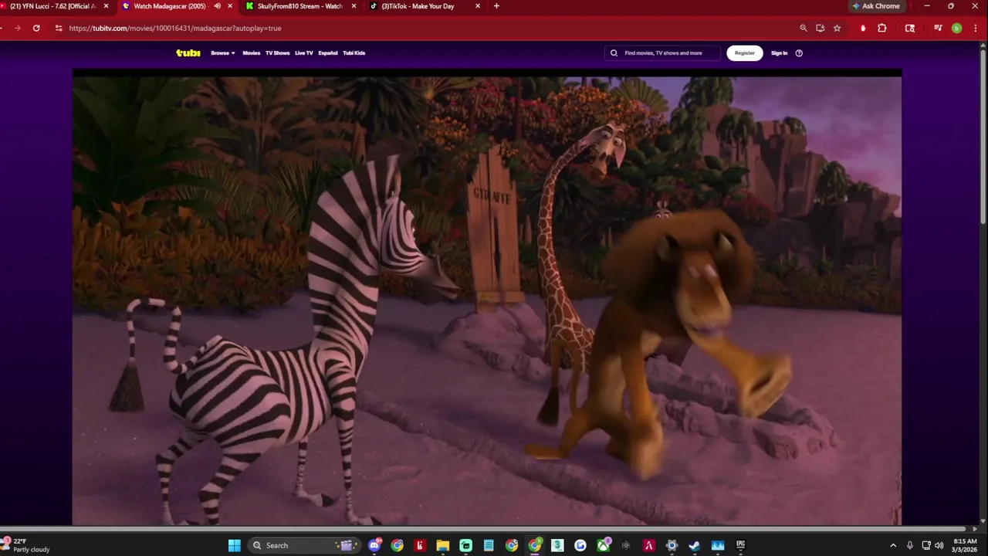Open File Explorer from the taskbar
Image resolution: width=988 pixels, height=556 pixels.
pyautogui.click(x=443, y=545)
